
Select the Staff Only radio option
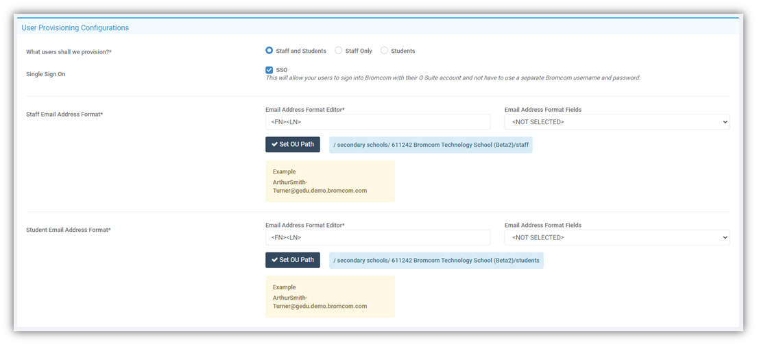[x=339, y=51]
